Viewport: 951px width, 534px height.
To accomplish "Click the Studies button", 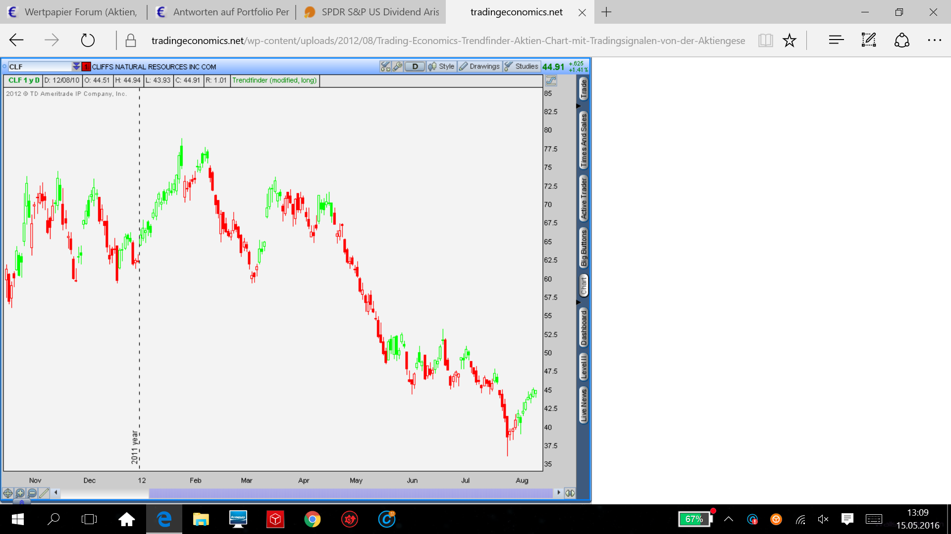I will click(x=522, y=66).
